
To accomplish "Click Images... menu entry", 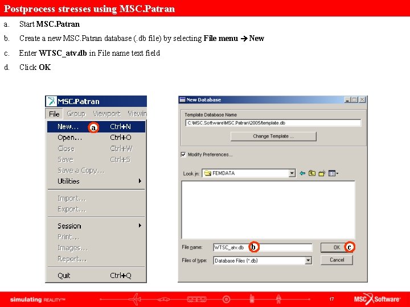I will pos(96,248).
